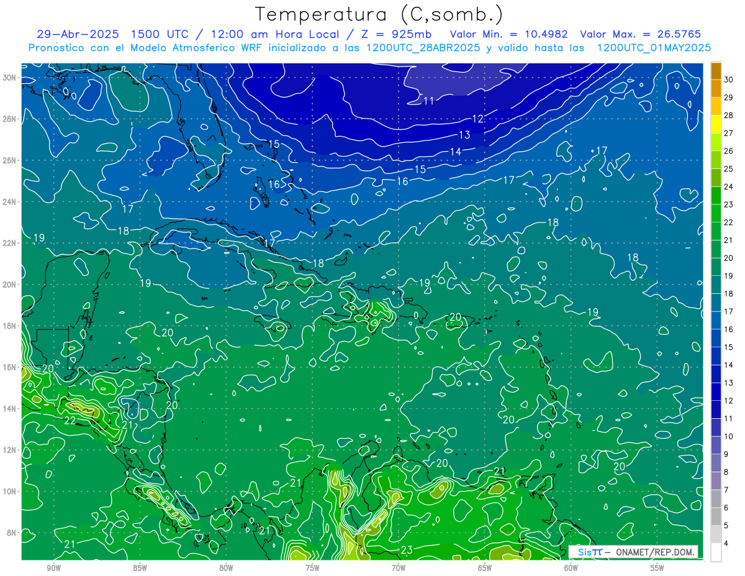Click the 65W longitude axis label
This screenshot has height=576, width=745.
point(485,568)
